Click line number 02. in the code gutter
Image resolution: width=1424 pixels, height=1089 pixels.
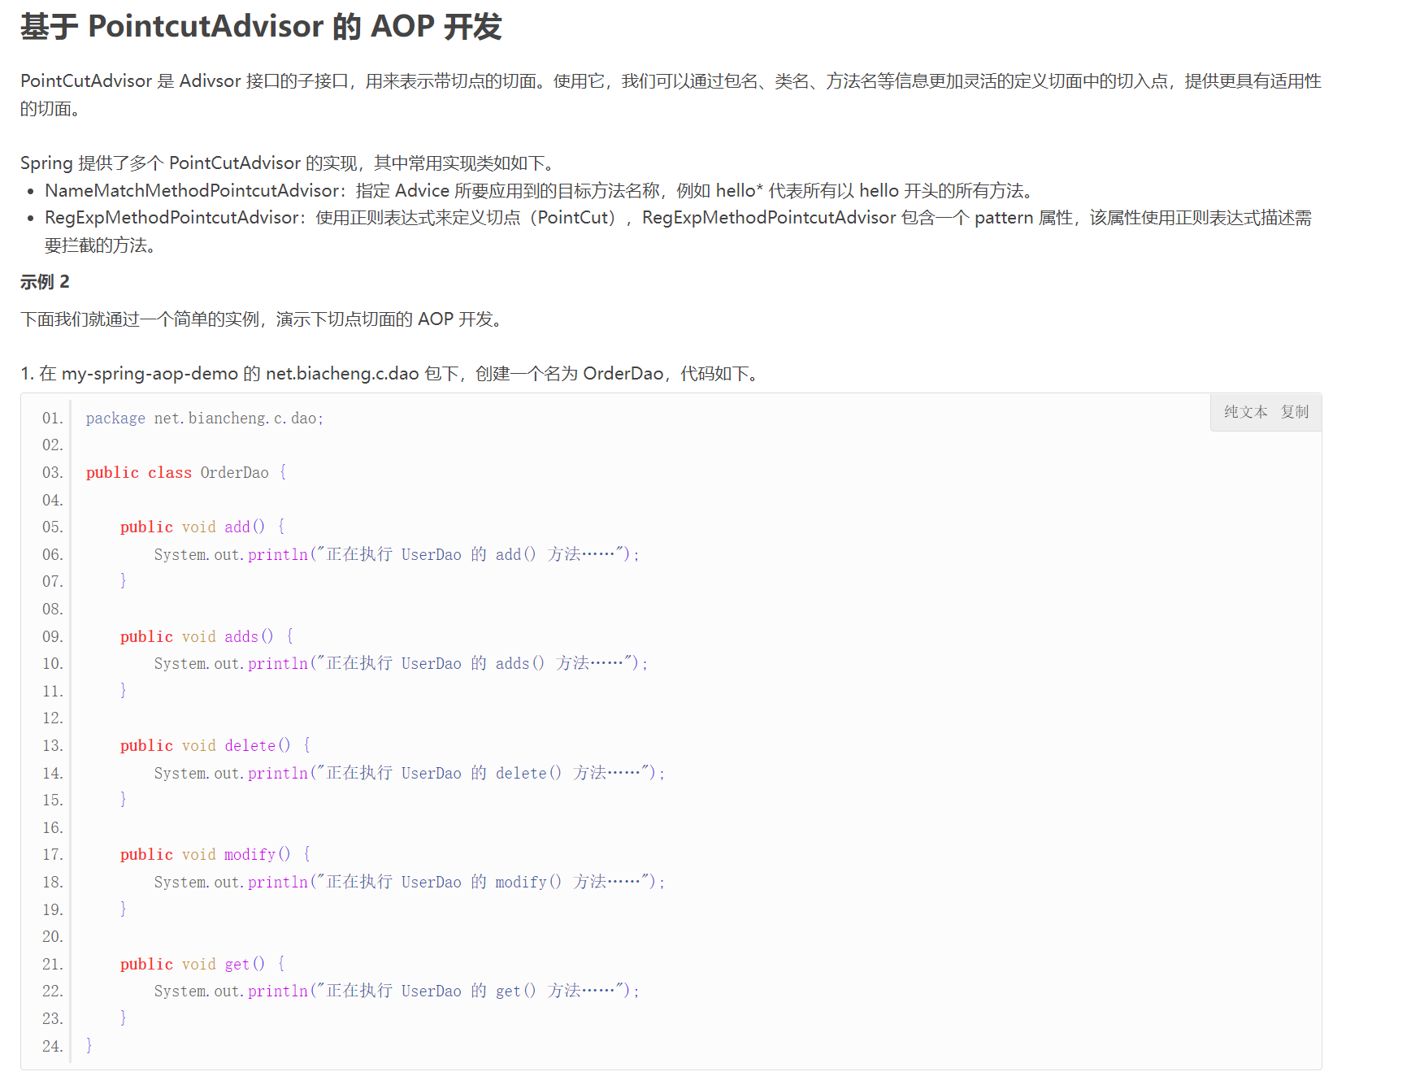[x=52, y=445]
